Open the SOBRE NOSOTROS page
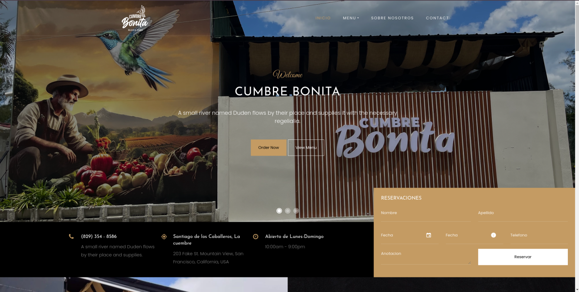579x292 pixels. [x=392, y=18]
